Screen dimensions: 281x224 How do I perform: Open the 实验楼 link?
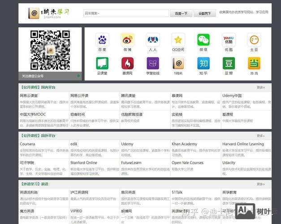pyautogui.click(x=177, y=114)
